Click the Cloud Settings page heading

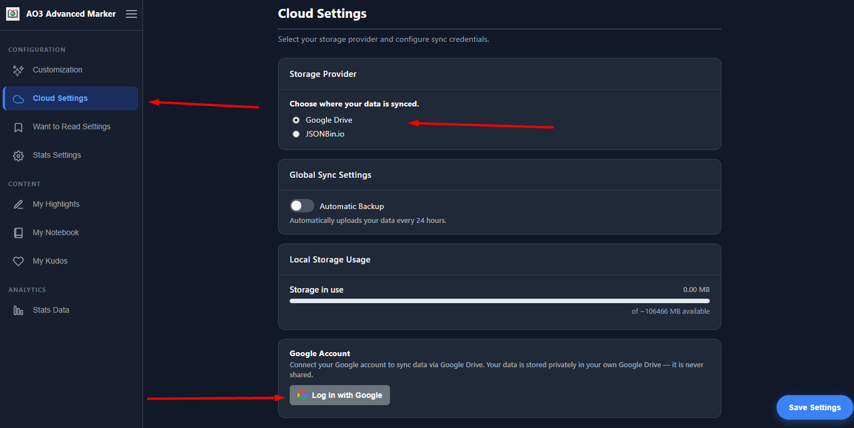(322, 13)
